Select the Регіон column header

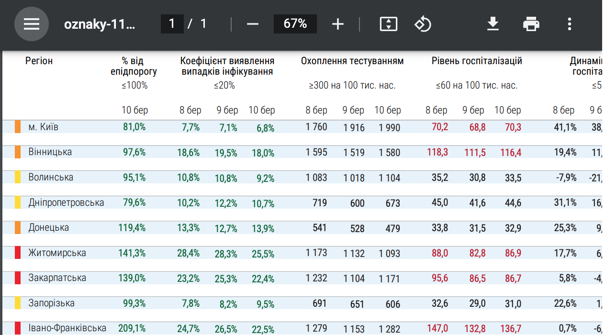pyautogui.click(x=39, y=61)
